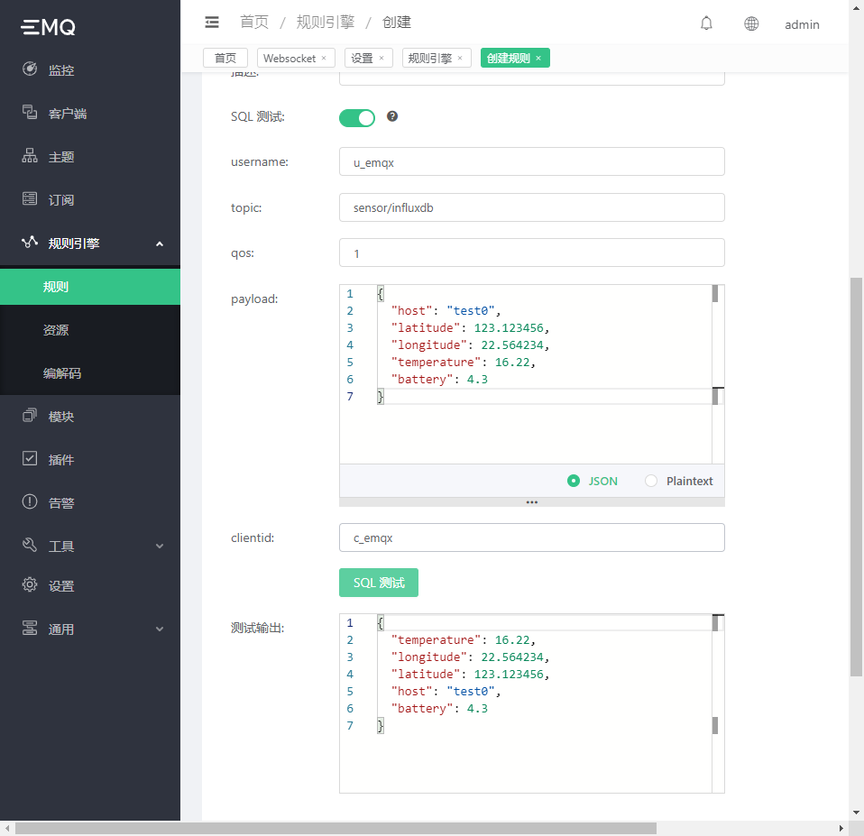Go to the 订阅 (Subscriptions) page
The image size is (864, 836).
(x=60, y=199)
